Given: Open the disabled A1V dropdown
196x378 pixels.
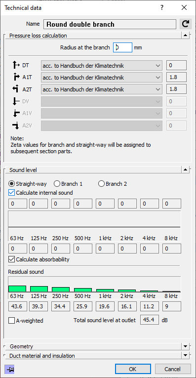Looking at the screenshot, I should [101, 114].
